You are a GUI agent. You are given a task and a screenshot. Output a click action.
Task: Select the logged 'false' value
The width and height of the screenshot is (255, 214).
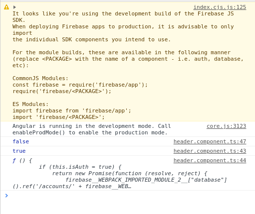21,141
